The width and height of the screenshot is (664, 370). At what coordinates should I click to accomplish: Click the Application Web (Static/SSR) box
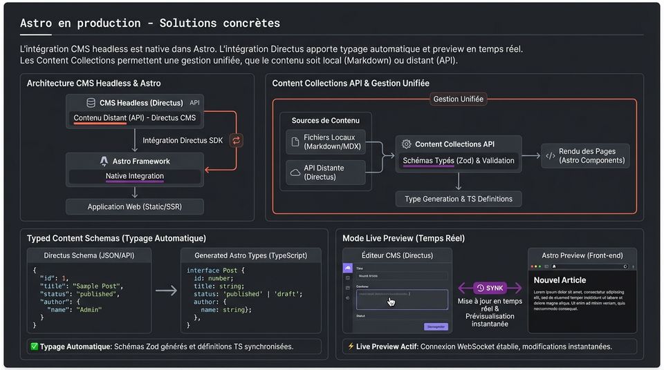135,207
